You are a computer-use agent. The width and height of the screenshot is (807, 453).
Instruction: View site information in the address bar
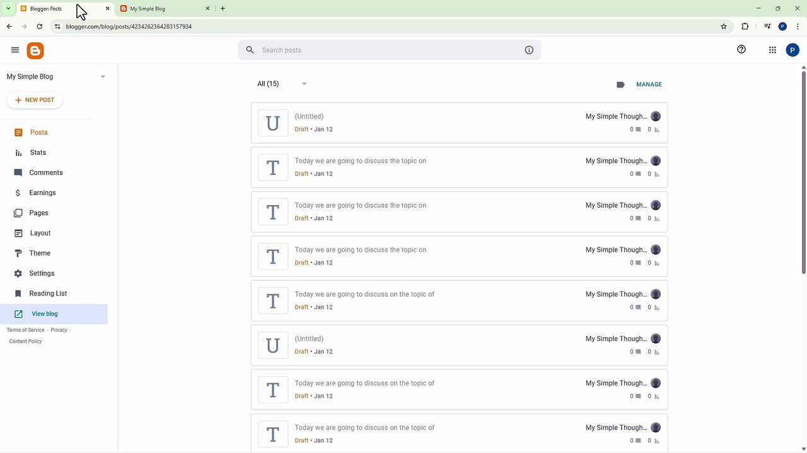[57, 26]
